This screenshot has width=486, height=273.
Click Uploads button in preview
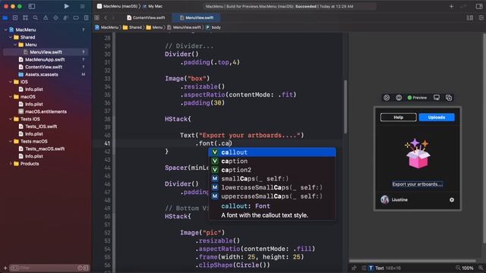coord(437,118)
